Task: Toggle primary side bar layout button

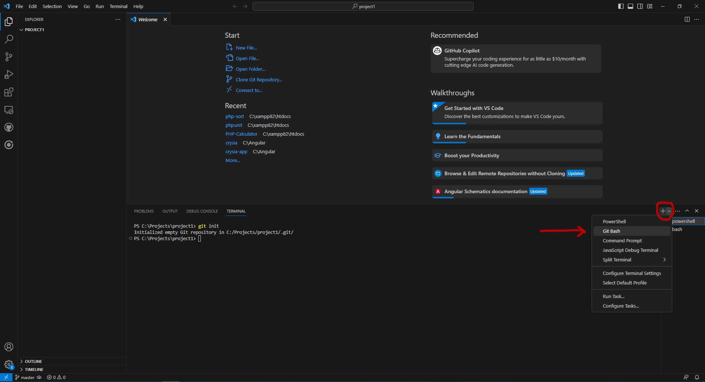Action: (x=621, y=6)
